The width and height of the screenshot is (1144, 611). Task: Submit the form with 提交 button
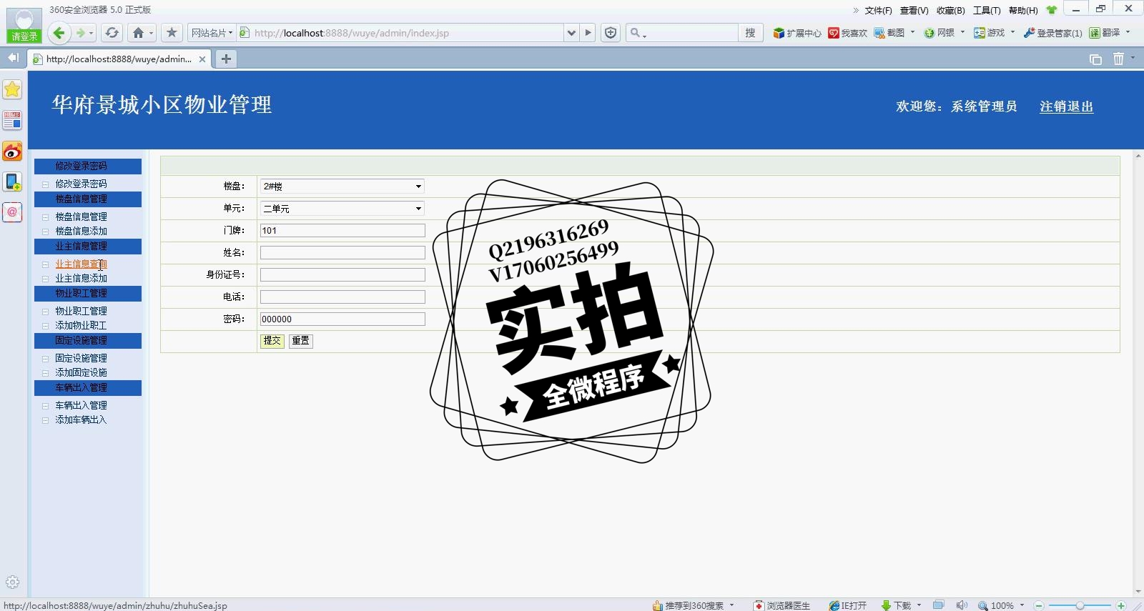[x=272, y=341]
